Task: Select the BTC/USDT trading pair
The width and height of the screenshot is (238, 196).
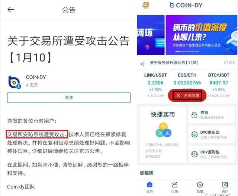Action: coord(219,85)
